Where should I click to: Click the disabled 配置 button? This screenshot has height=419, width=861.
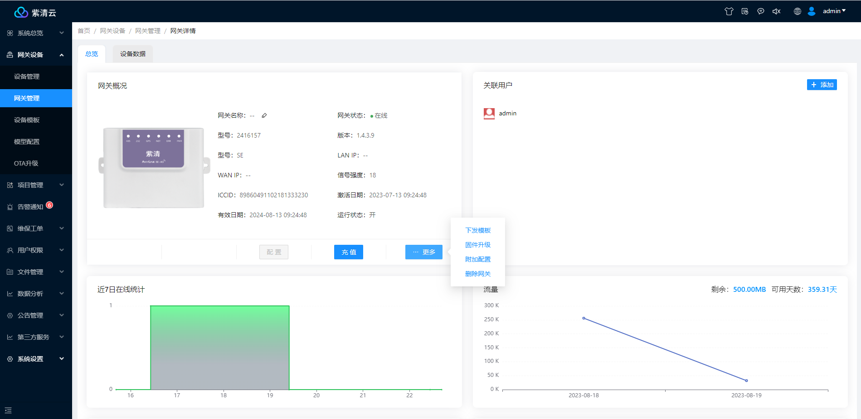[x=274, y=252]
